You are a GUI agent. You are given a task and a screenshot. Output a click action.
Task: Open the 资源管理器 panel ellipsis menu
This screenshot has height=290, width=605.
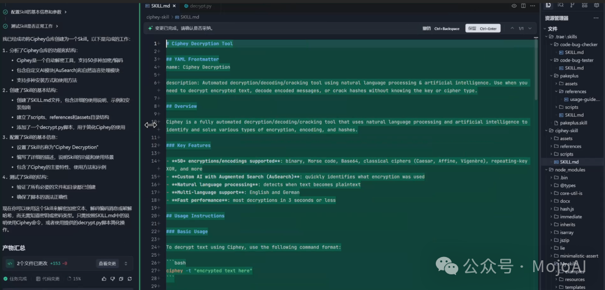click(x=595, y=18)
